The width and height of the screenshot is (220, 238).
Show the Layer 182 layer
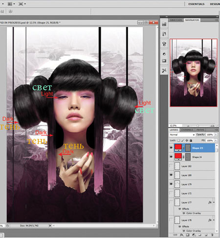click(171, 166)
